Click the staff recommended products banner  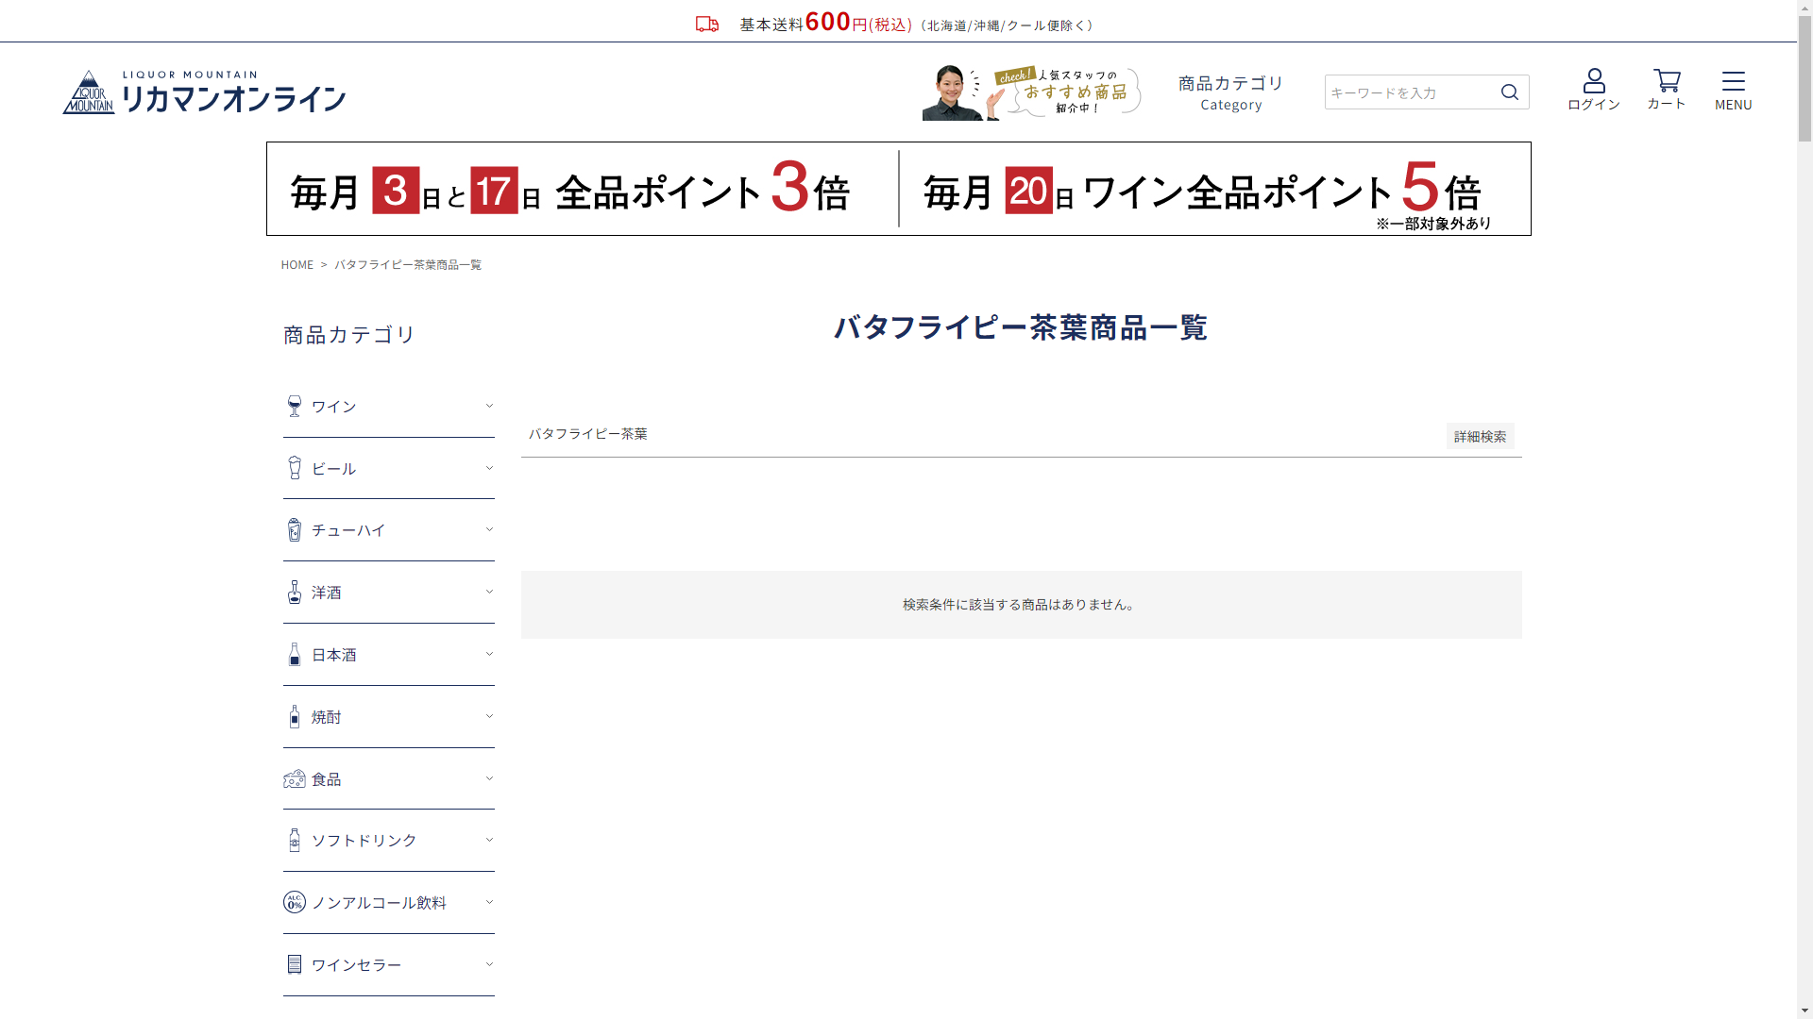click(x=1031, y=92)
